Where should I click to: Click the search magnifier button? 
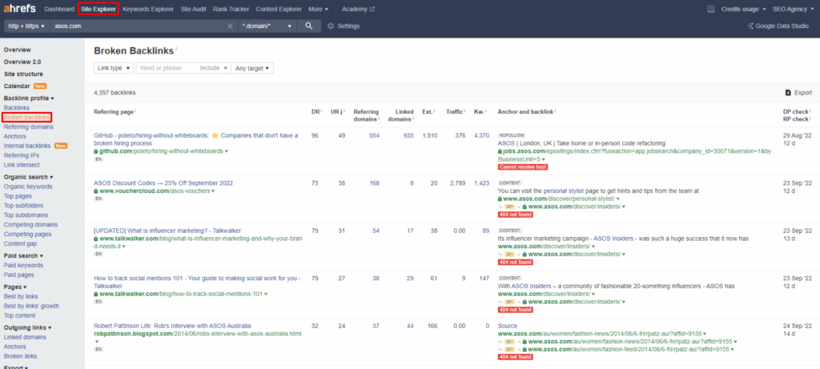[309, 26]
